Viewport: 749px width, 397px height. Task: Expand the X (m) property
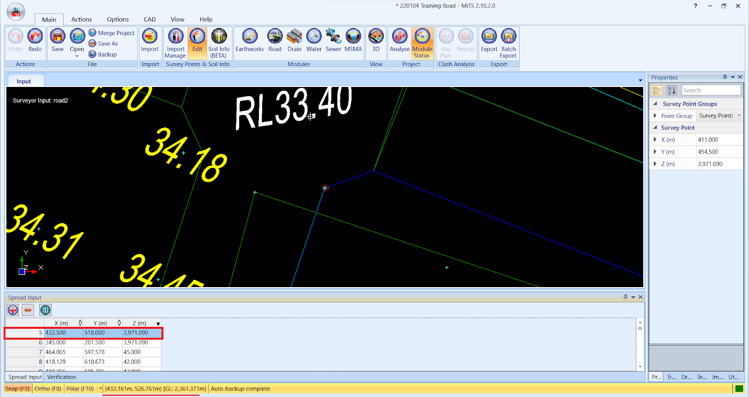[655, 139]
